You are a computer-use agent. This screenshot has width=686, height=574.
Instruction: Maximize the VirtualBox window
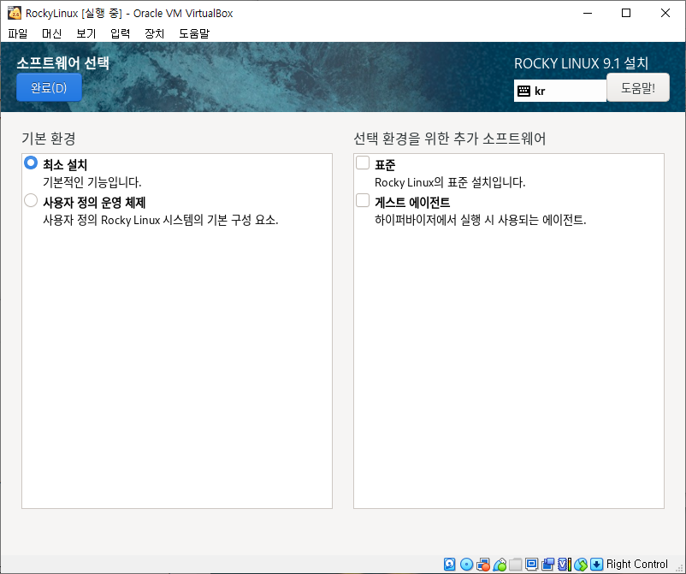pos(626,13)
